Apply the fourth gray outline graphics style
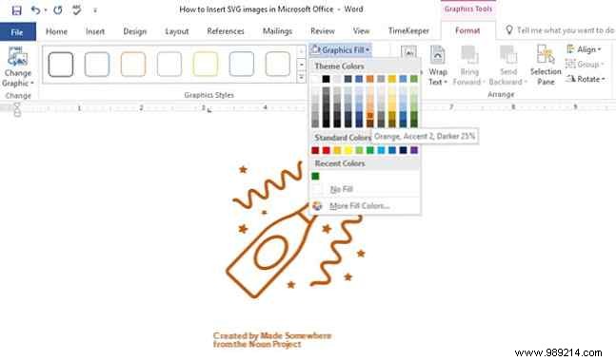This screenshot has height=361, width=616. coord(169,64)
